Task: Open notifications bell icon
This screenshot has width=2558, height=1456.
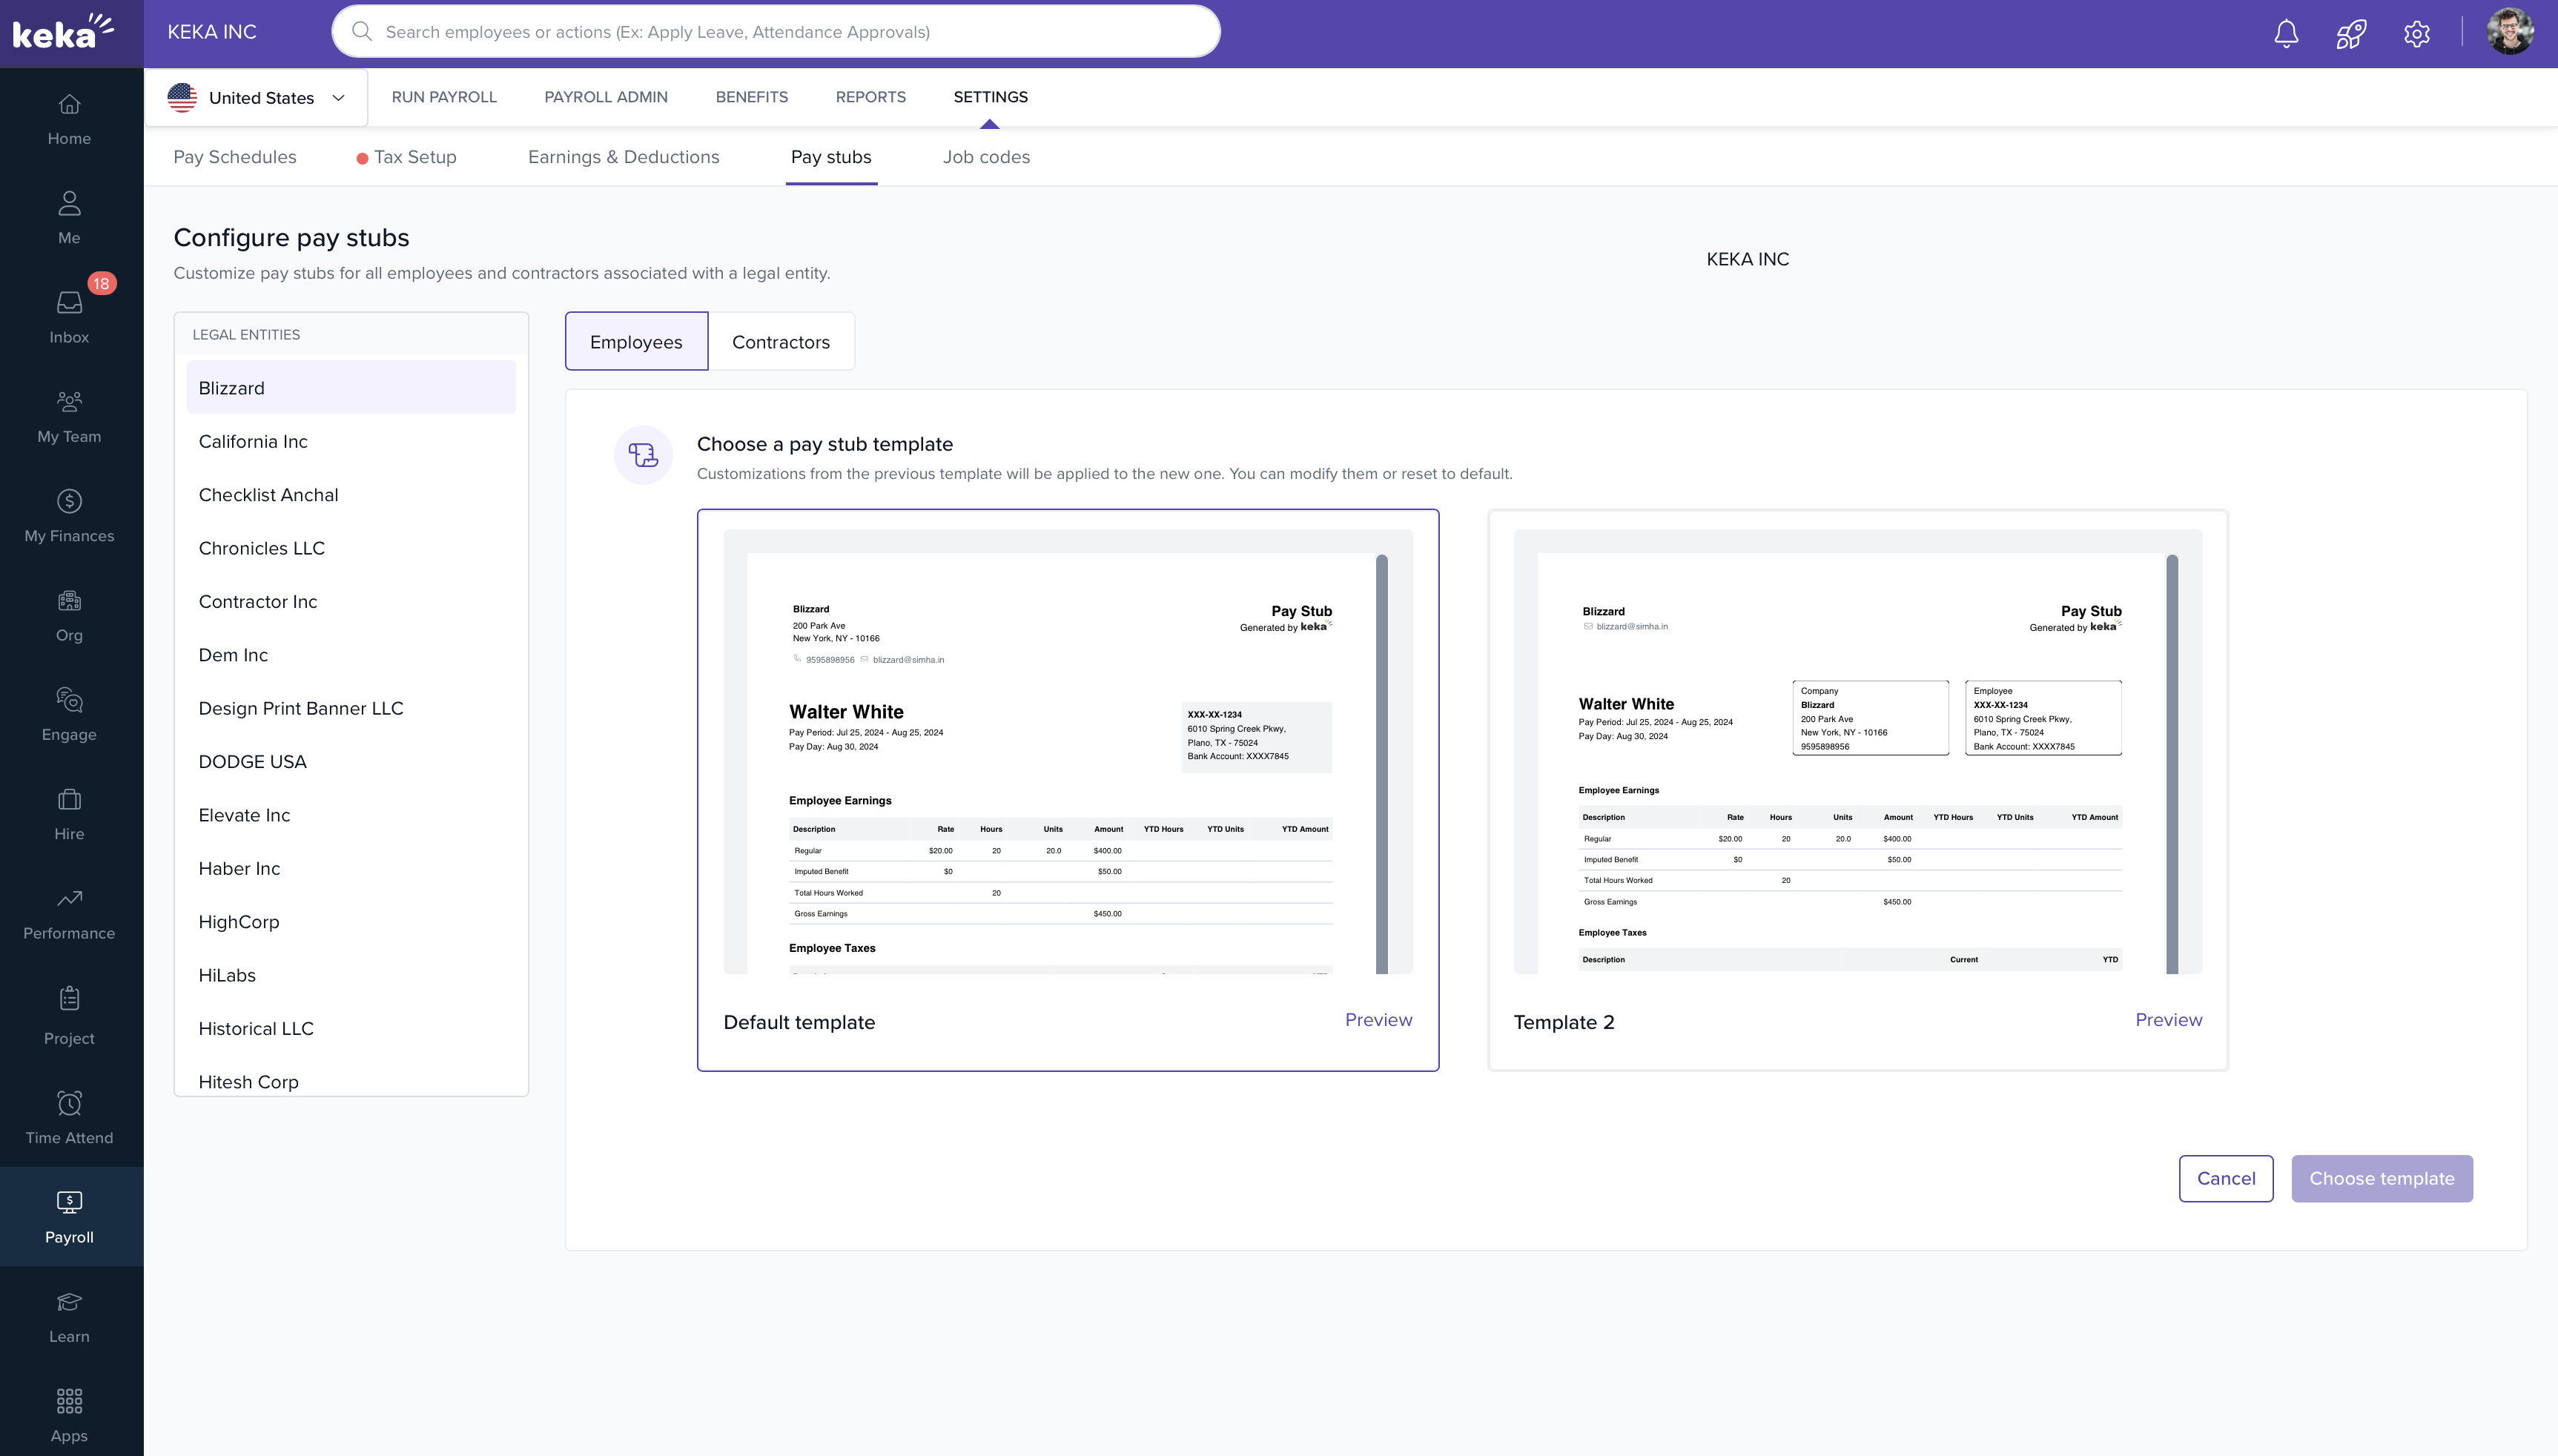Action: point(2286,33)
